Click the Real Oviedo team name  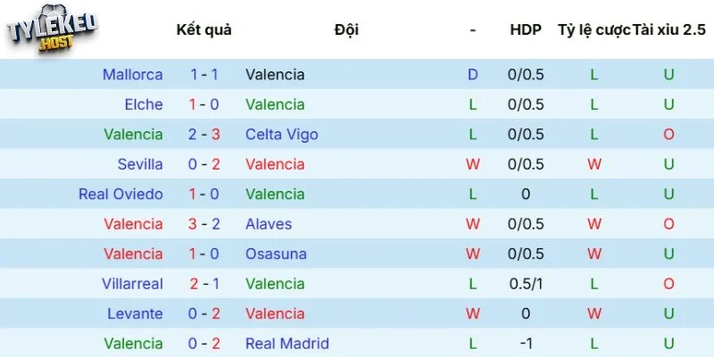point(120,194)
